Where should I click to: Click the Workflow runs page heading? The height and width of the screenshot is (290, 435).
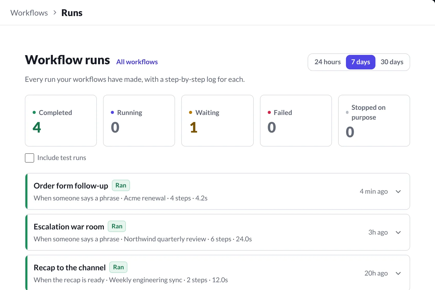[x=67, y=60]
